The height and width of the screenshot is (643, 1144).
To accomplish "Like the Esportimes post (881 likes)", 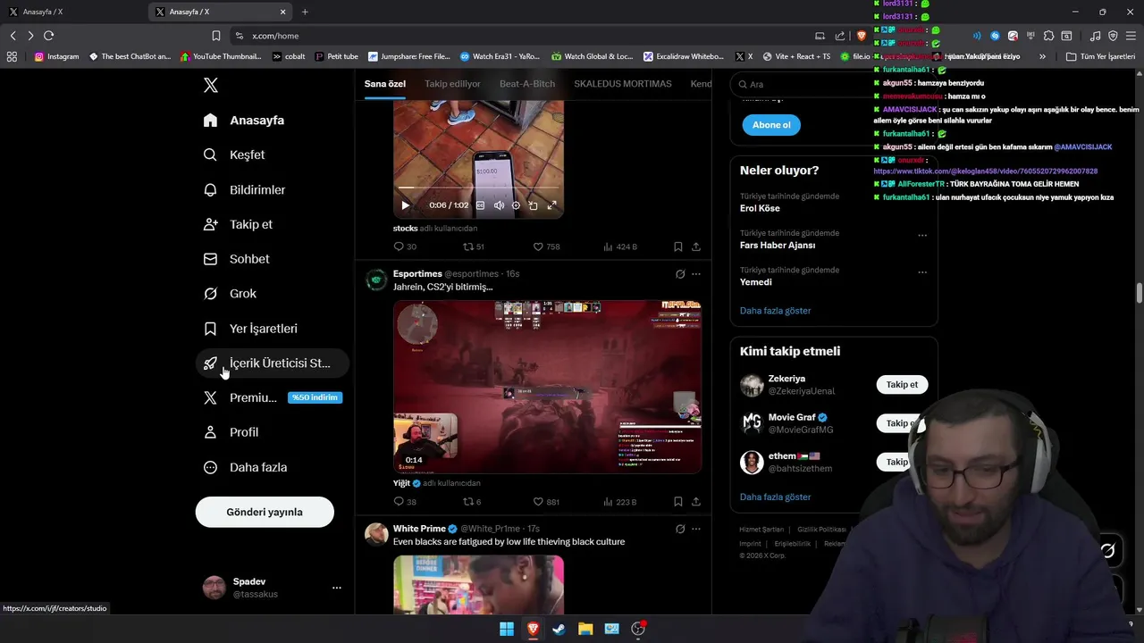I will coord(546,502).
